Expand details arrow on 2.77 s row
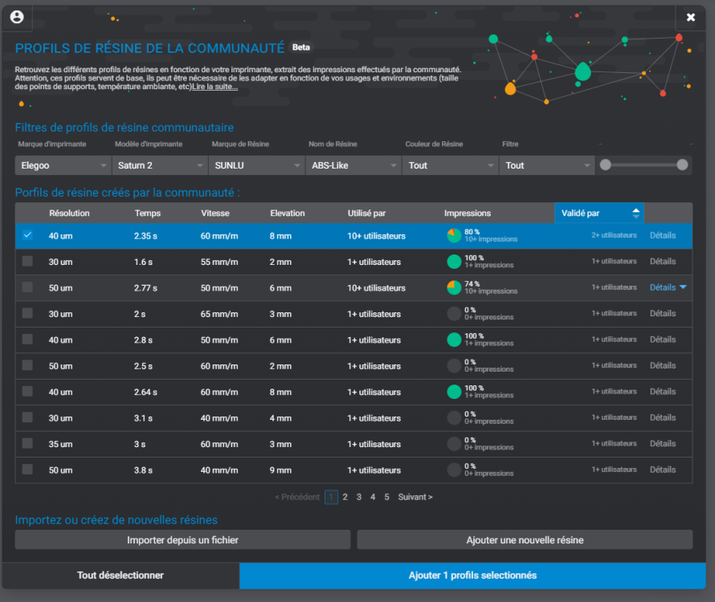This screenshot has width=715, height=602. click(683, 287)
